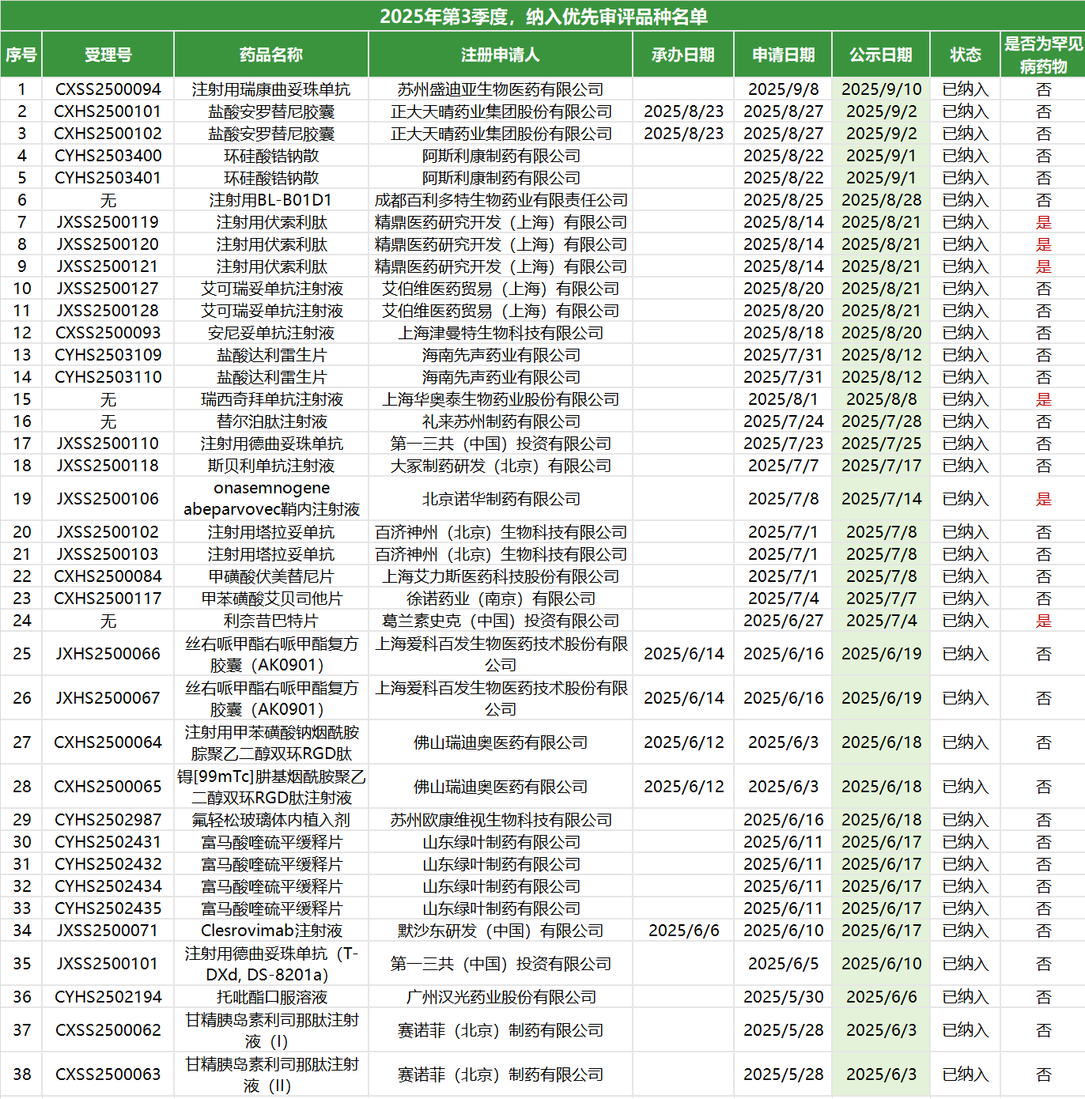Image resolution: width=1085 pixels, height=1099 pixels.
Task: Select the 是否为罕见病药物 header cell
Action: coord(1042,55)
